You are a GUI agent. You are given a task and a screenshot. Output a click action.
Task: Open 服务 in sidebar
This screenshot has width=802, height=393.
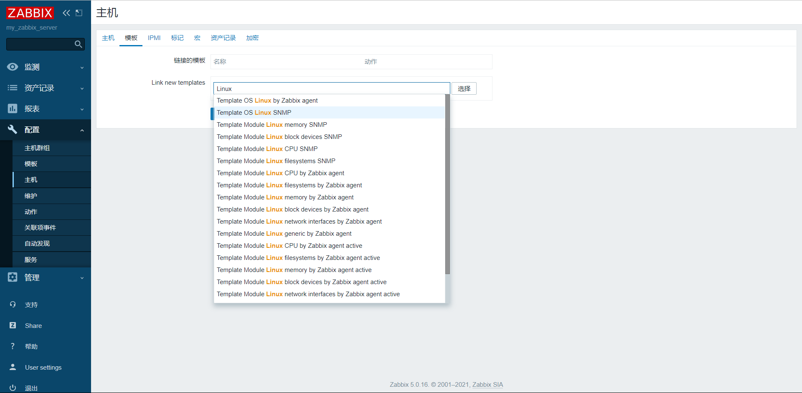coord(52,259)
